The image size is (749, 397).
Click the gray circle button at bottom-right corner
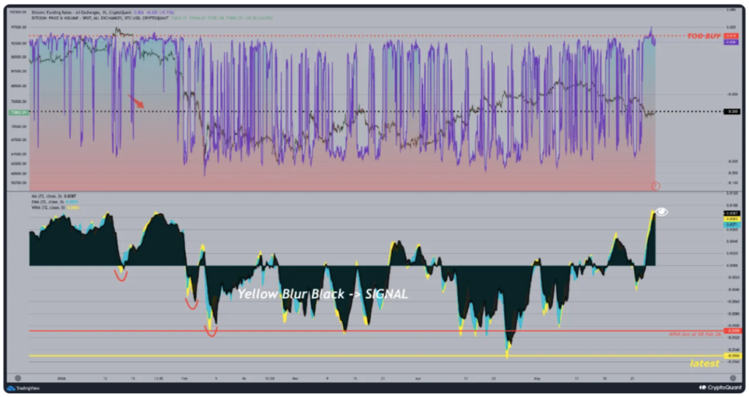[733, 378]
